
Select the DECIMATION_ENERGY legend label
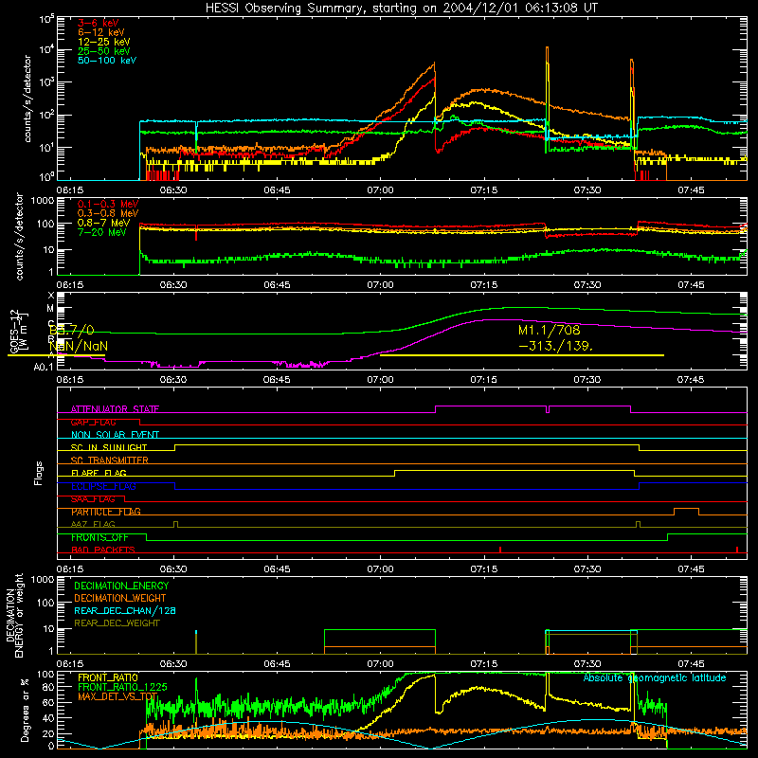coord(121,586)
